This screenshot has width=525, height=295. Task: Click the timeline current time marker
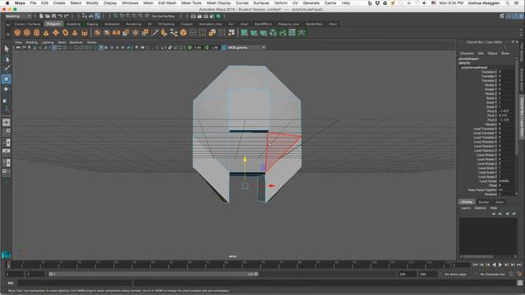click(x=8, y=265)
